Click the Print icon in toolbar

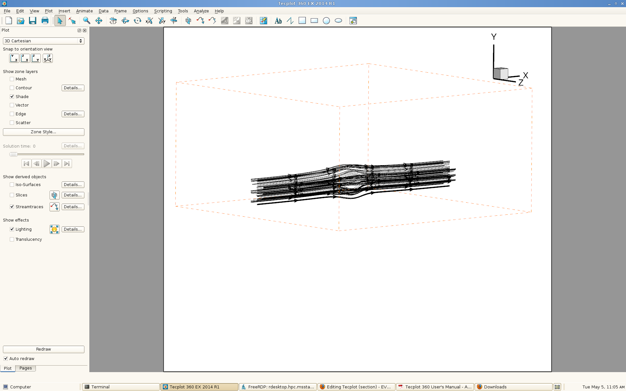click(x=45, y=21)
